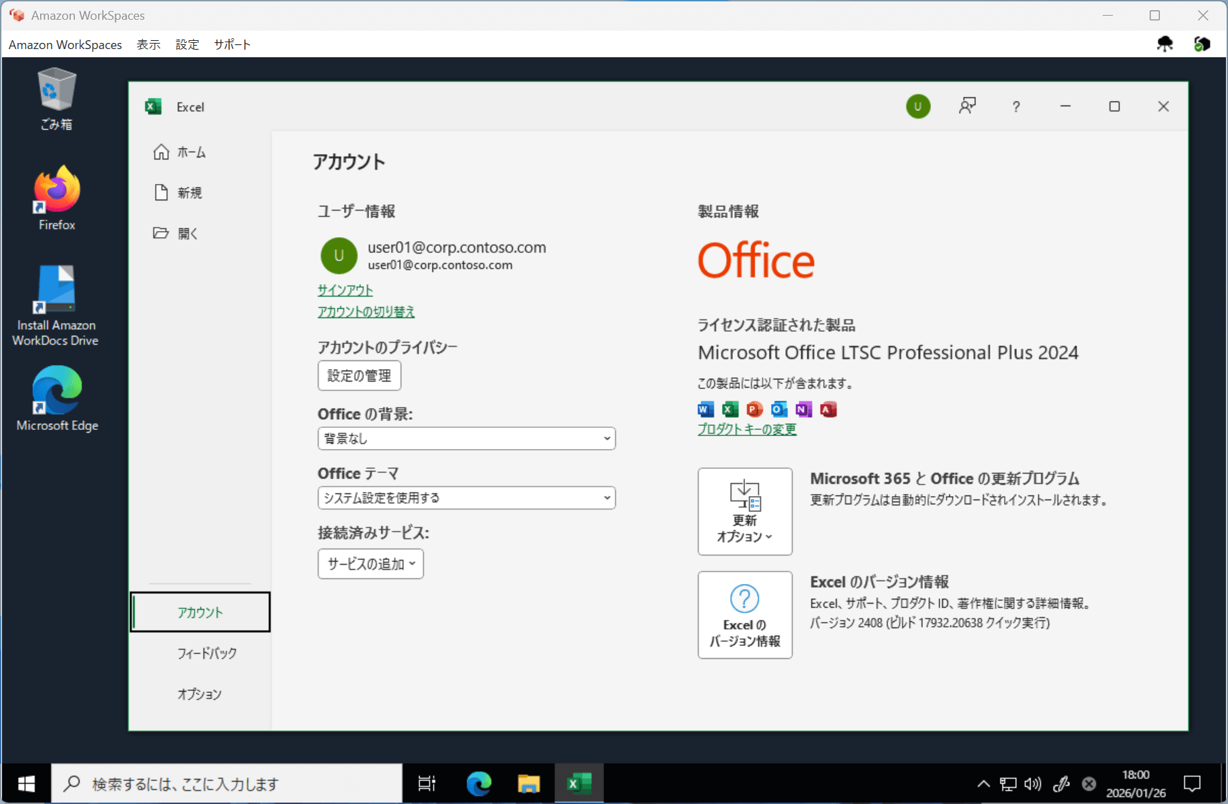Image resolution: width=1228 pixels, height=804 pixels.
Task: Switch to the フィードバック tab
Action: [206, 653]
